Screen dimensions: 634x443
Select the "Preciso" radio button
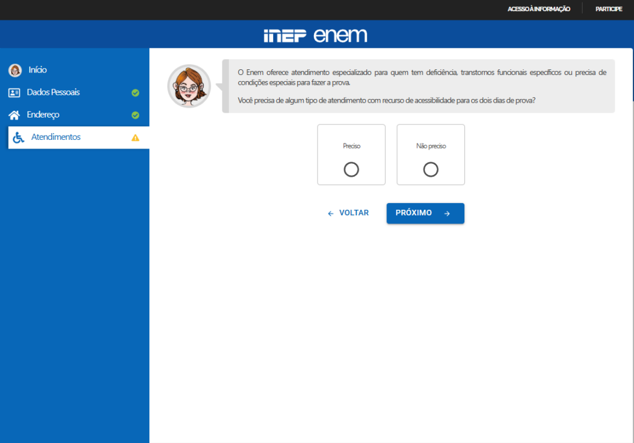click(x=351, y=170)
